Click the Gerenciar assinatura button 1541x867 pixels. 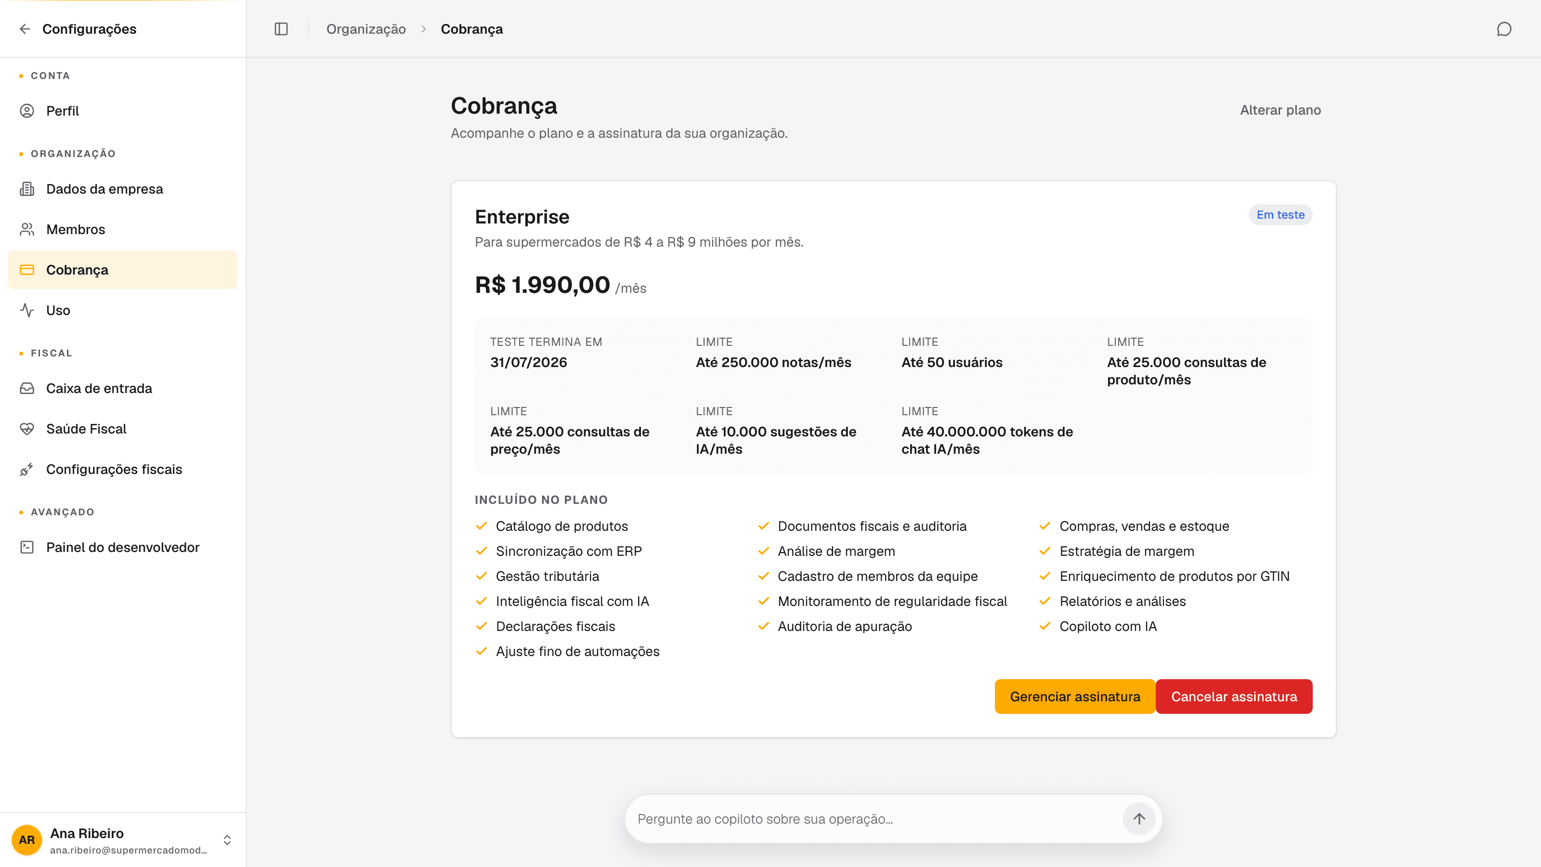1075,696
